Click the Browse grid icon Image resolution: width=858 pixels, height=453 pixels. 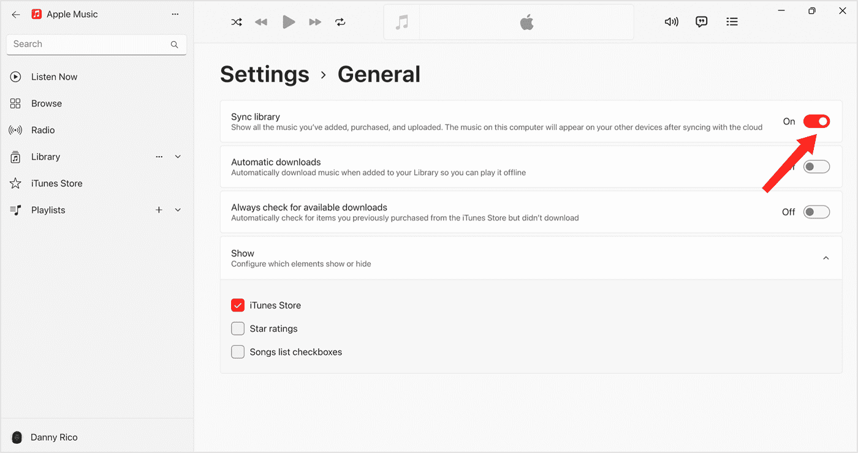(x=16, y=103)
